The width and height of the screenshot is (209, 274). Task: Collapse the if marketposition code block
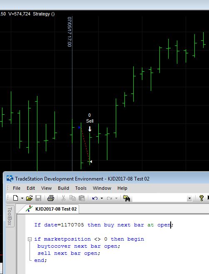point(30,239)
